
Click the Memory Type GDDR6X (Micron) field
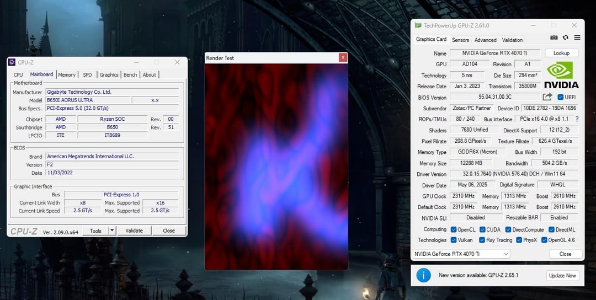(x=478, y=152)
